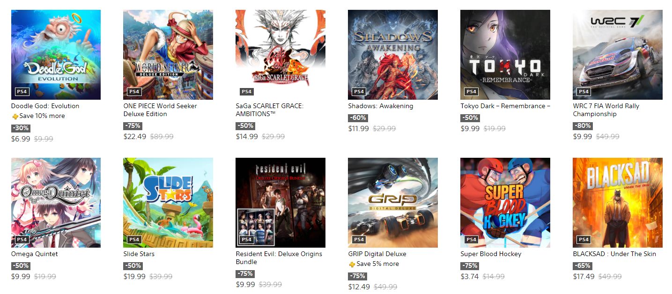The image size is (672, 294).
Task: Click the PS Plus icon under Doodle God
Action: click(15, 116)
